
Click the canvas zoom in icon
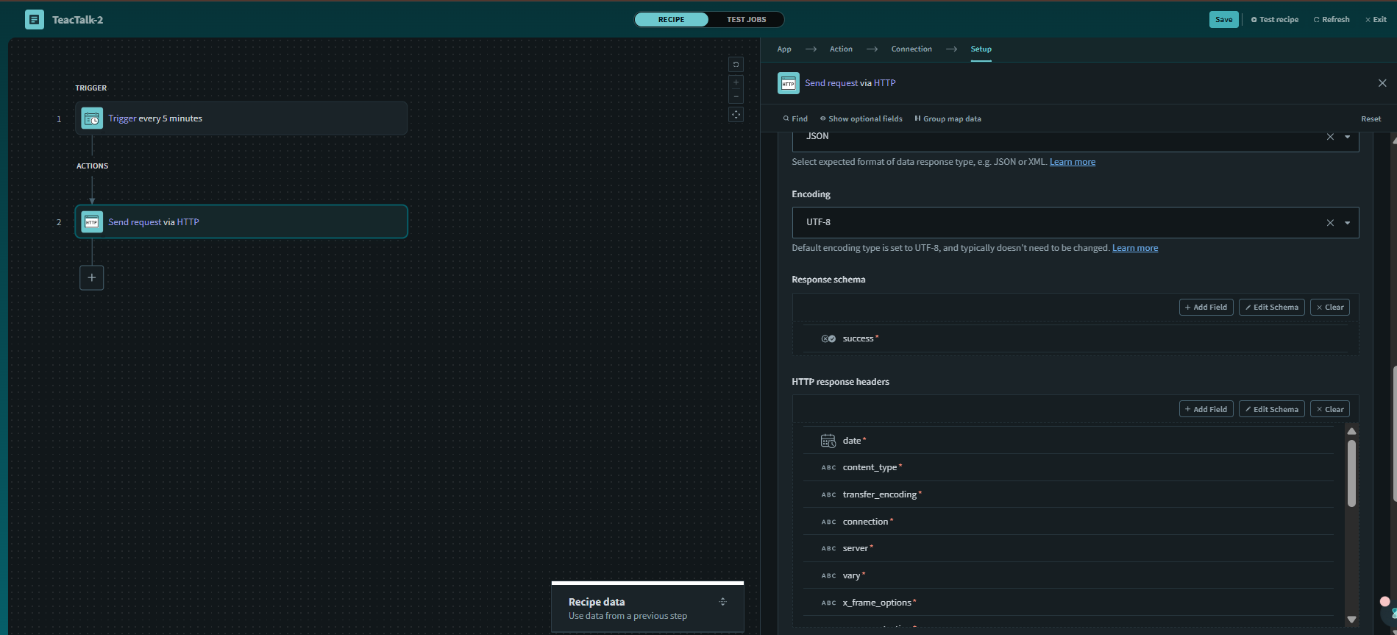[x=736, y=82]
